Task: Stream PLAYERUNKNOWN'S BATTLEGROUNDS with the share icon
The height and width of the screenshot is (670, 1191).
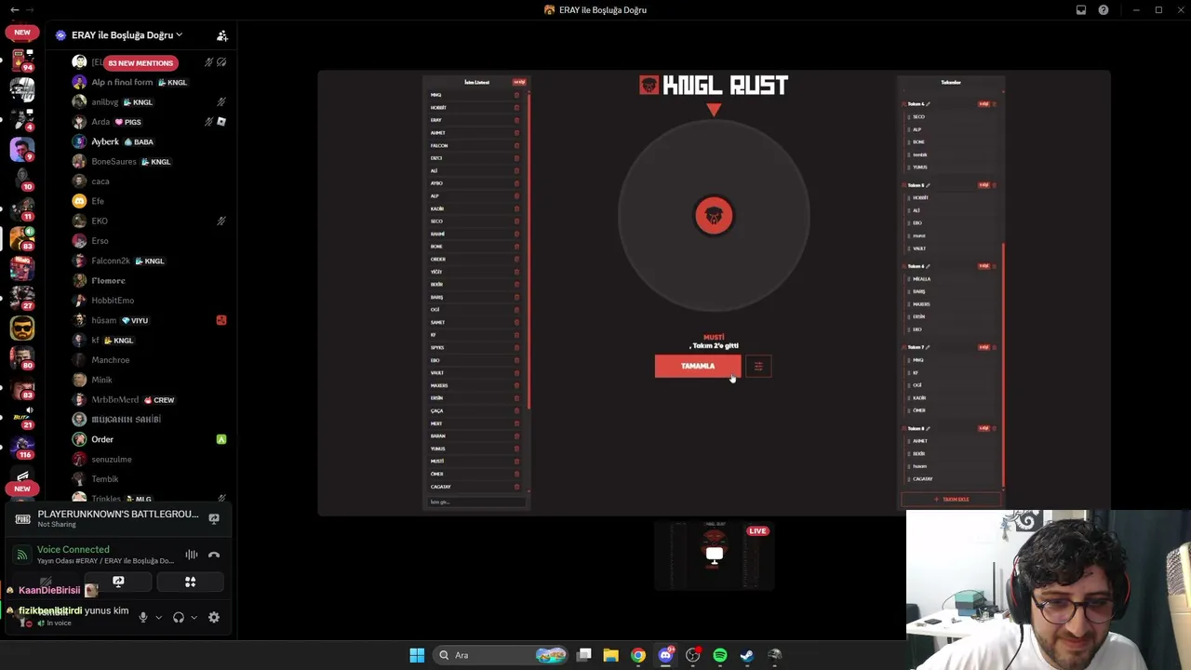Action: pos(214,518)
